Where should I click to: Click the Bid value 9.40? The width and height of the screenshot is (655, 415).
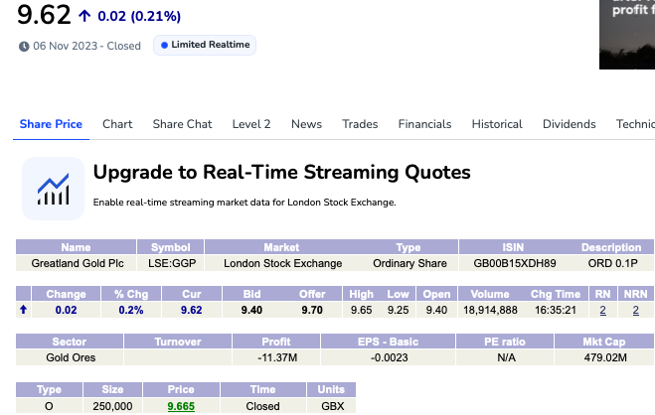coord(251,311)
